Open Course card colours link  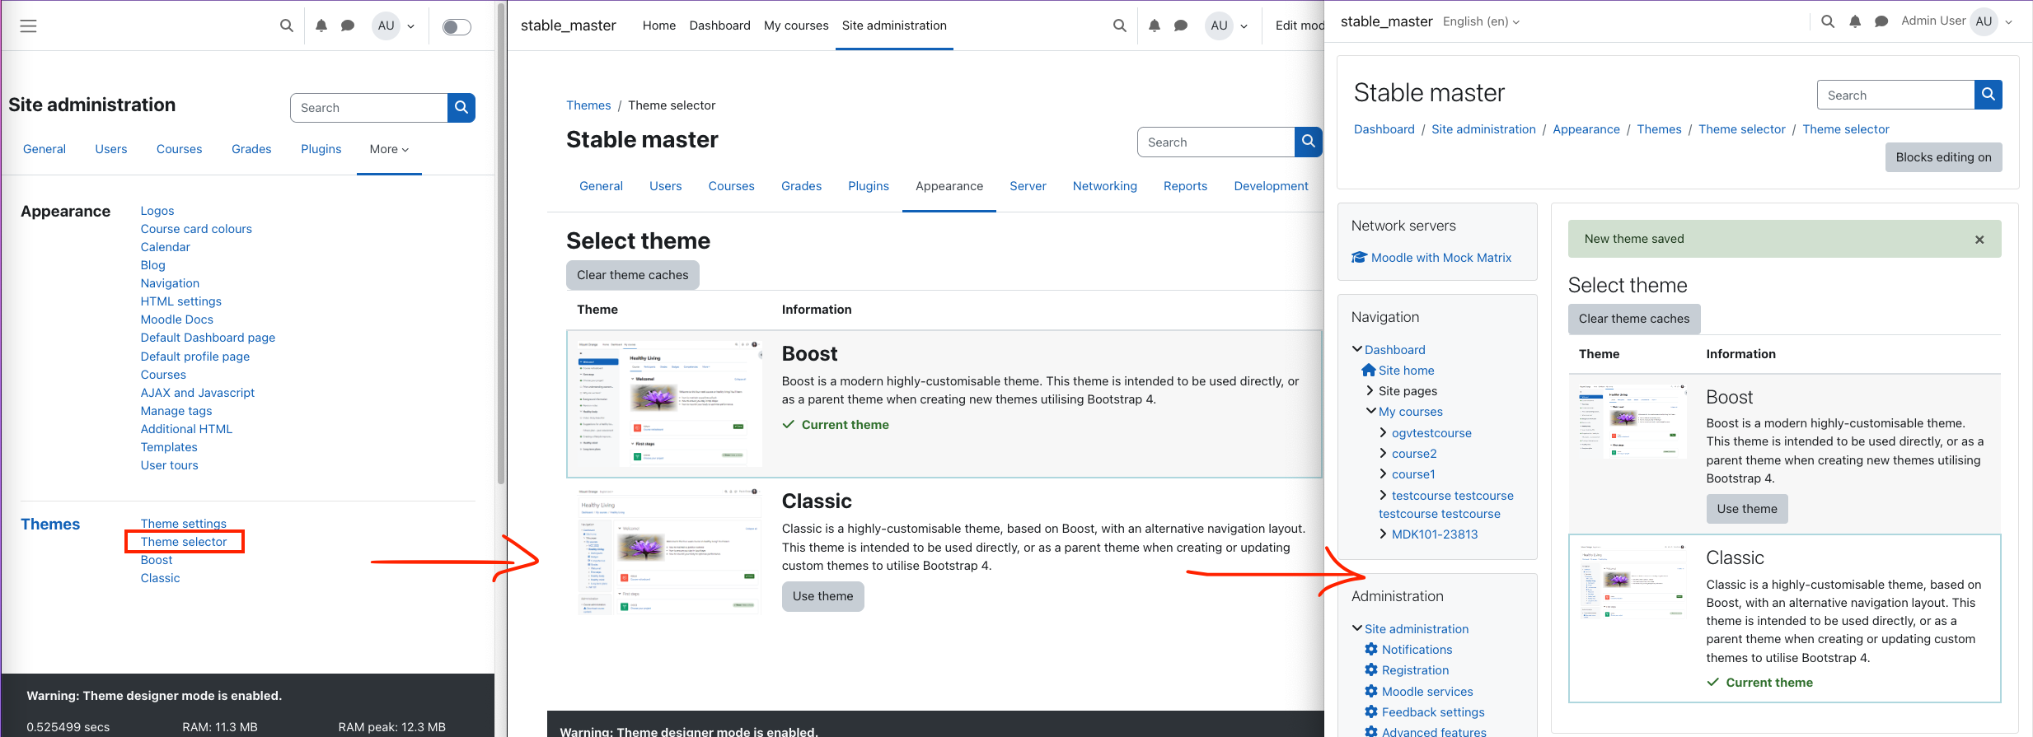pyautogui.click(x=196, y=229)
